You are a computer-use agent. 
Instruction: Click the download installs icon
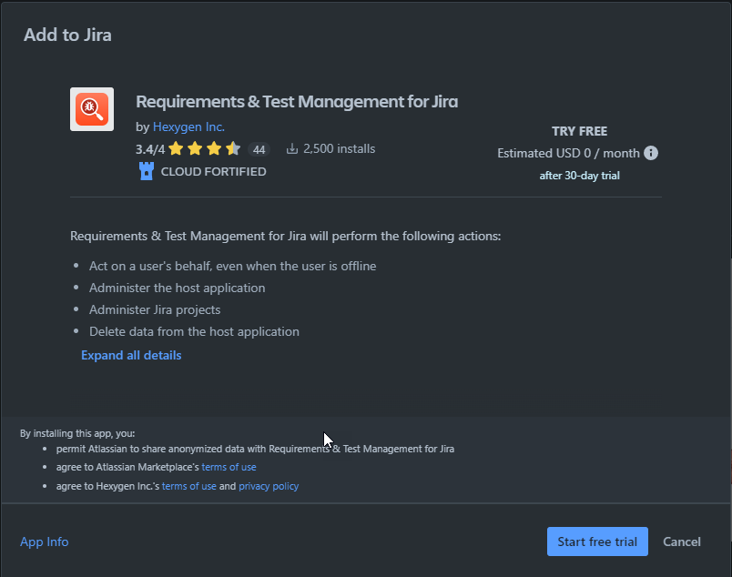click(x=292, y=149)
